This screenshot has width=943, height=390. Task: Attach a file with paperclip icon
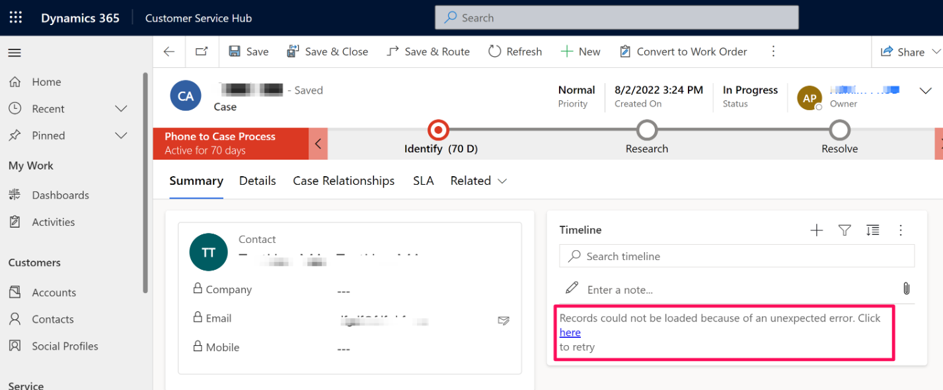click(907, 288)
